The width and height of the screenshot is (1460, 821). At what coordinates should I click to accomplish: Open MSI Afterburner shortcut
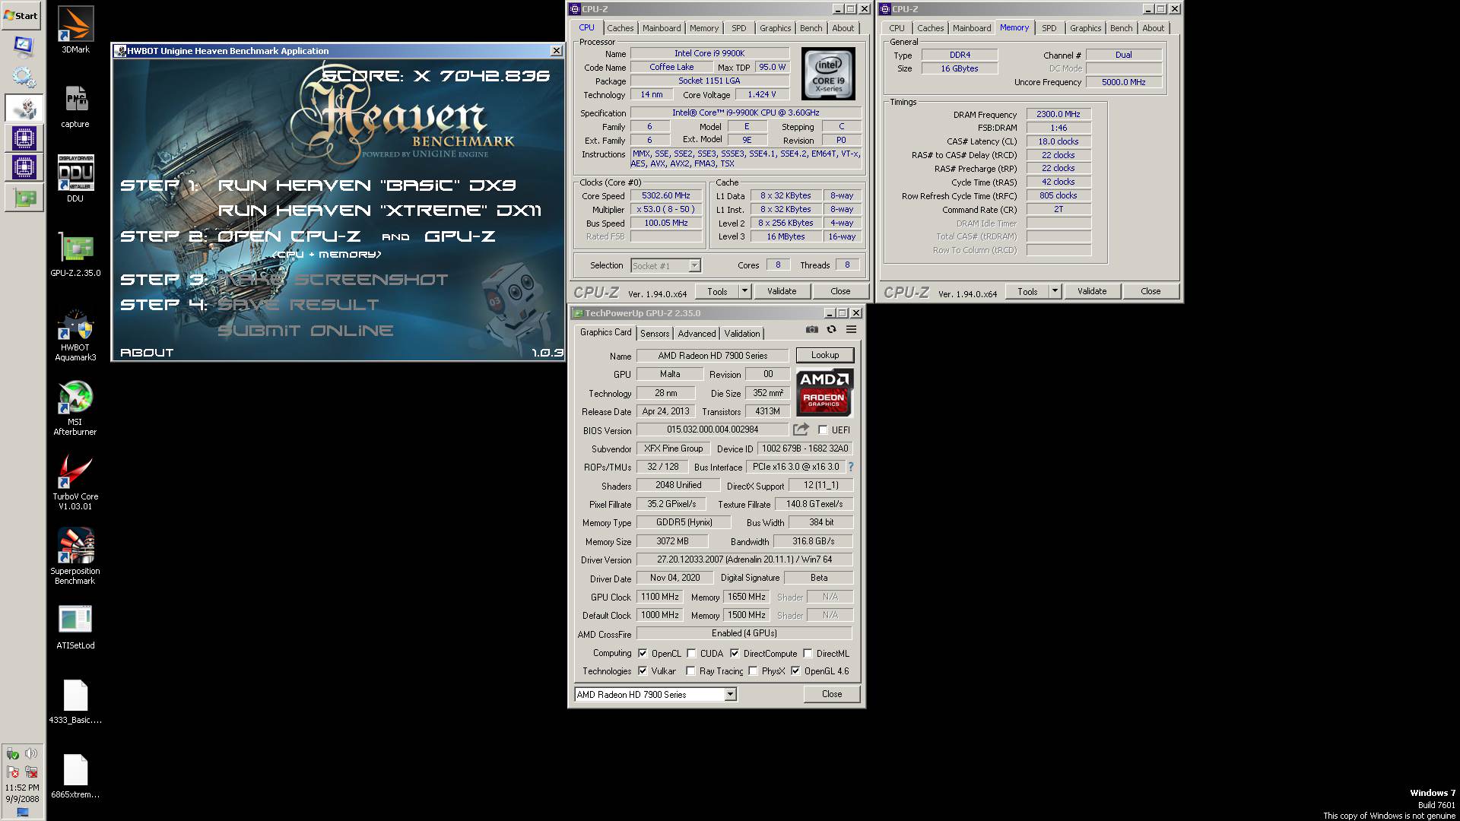(x=75, y=409)
